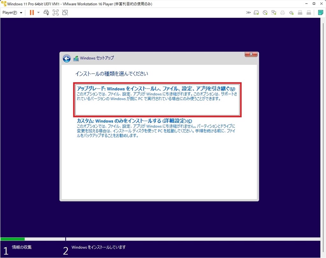Suspend the virtual machine with the pause icon
The image size is (326, 258).
[31, 12]
